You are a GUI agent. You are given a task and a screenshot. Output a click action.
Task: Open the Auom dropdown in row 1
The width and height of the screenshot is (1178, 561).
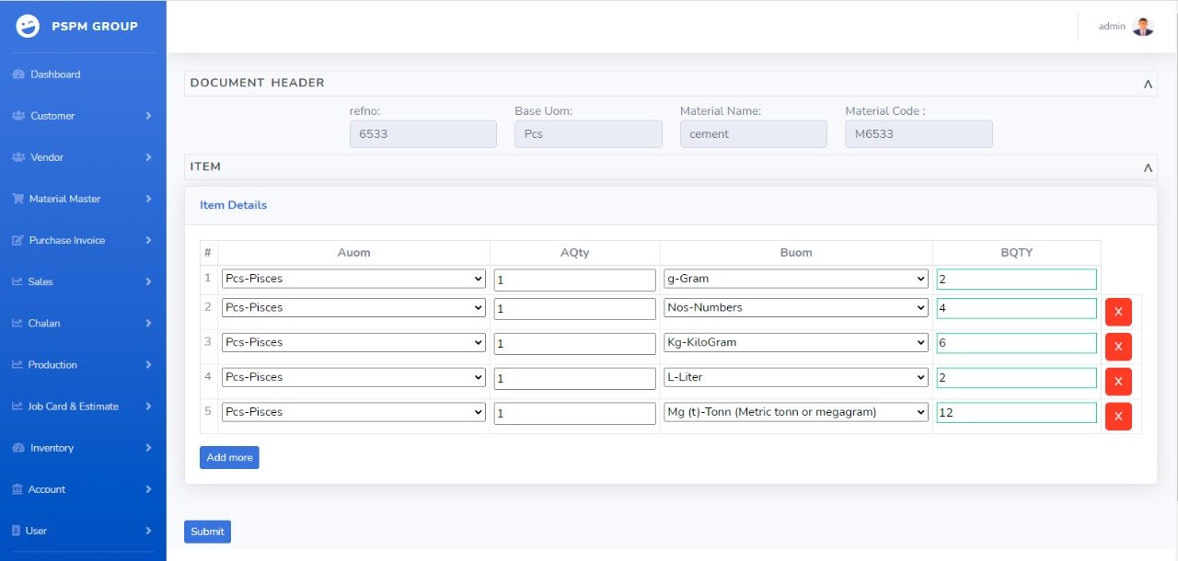(x=353, y=279)
